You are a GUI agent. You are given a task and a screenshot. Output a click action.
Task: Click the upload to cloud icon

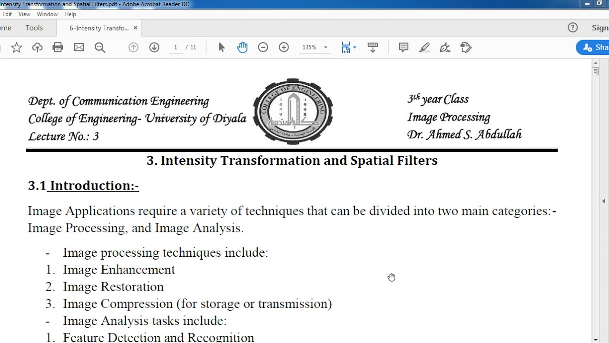(x=37, y=48)
